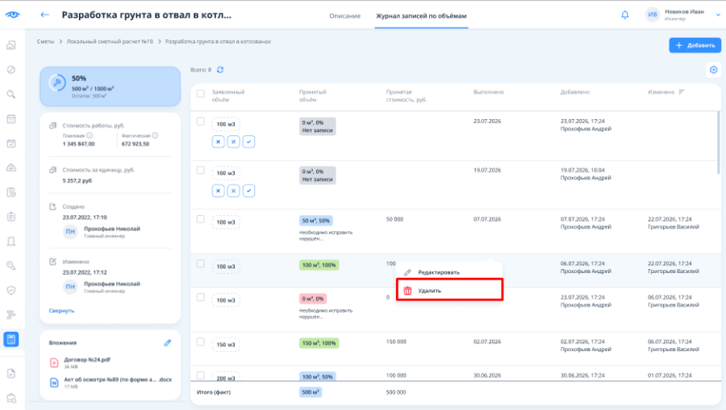Choose Удалить in the context menu
The width and height of the screenshot is (726, 410).
449,290
